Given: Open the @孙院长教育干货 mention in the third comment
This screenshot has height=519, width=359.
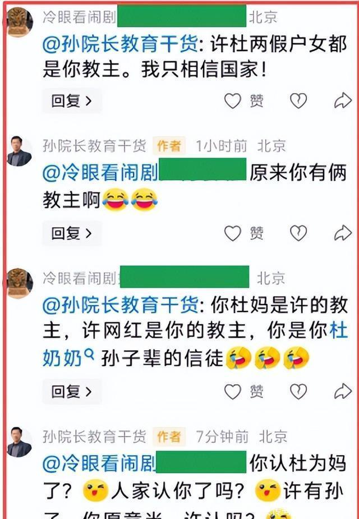Looking at the screenshot, I should point(121,305).
